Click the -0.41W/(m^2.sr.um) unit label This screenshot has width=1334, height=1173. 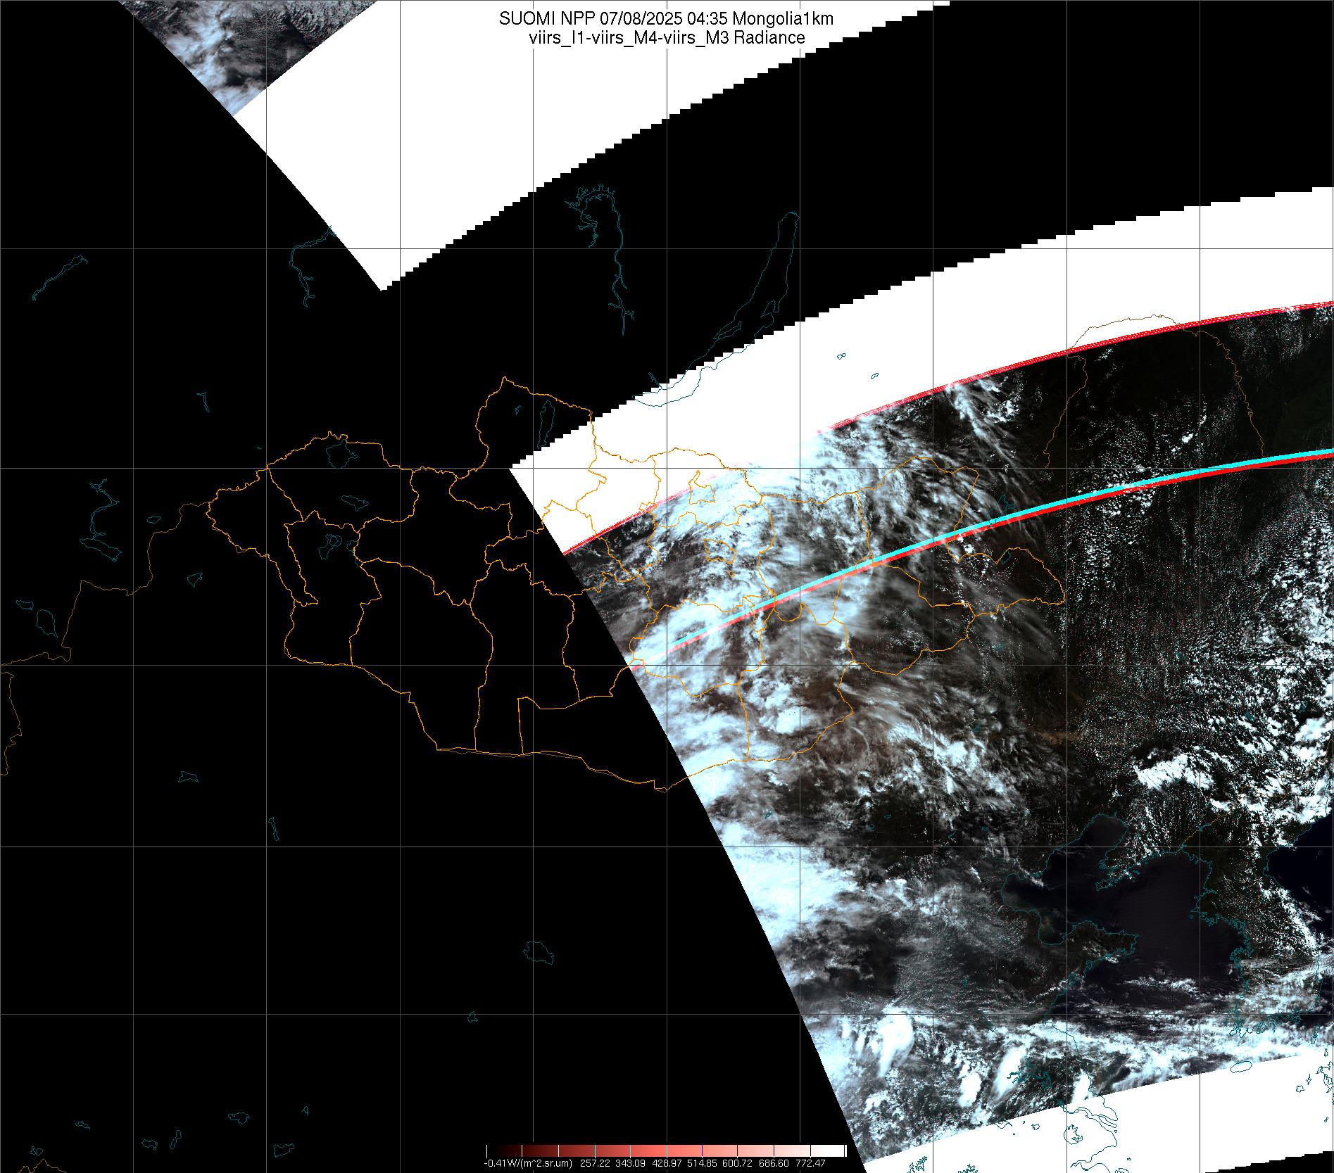coord(528,1163)
